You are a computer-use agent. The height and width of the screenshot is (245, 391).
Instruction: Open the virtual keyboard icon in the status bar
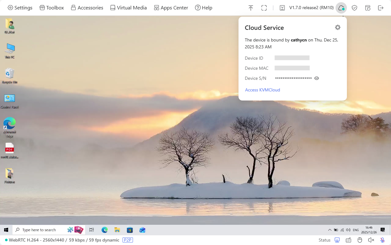348,240
